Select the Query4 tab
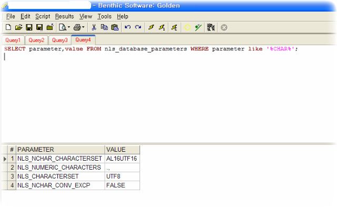Viewport: 337px width, 210px height. pos(83,40)
